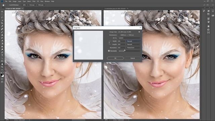The width and height of the screenshot is (215, 121).
Task: Select the Path Selection tool
Action: [2, 58]
